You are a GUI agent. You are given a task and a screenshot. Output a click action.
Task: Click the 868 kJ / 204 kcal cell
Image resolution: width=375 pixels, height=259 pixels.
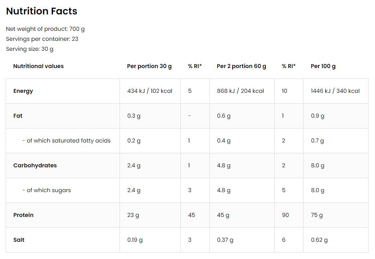point(241,91)
